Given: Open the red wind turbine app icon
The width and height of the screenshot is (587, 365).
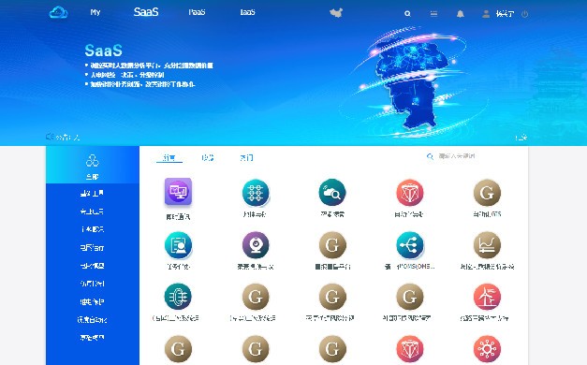Looking at the screenshot, I should (487, 297).
